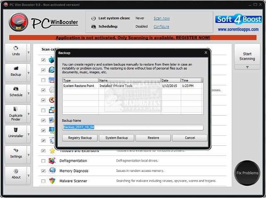This screenshot has width=266, height=198.
Task: Click the 1:23 PM time cell
Action: (x=187, y=86)
